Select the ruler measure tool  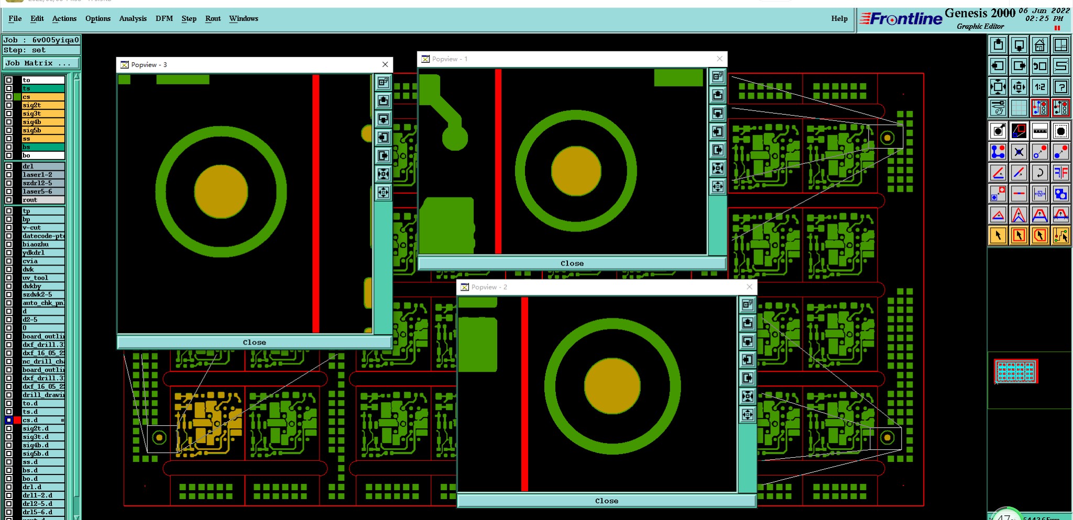point(1040,131)
